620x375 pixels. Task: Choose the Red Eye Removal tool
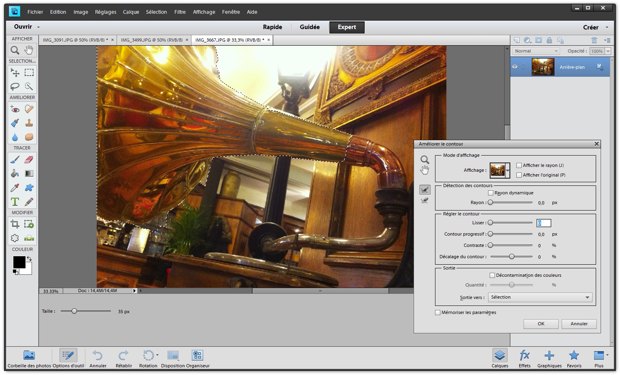click(15, 109)
